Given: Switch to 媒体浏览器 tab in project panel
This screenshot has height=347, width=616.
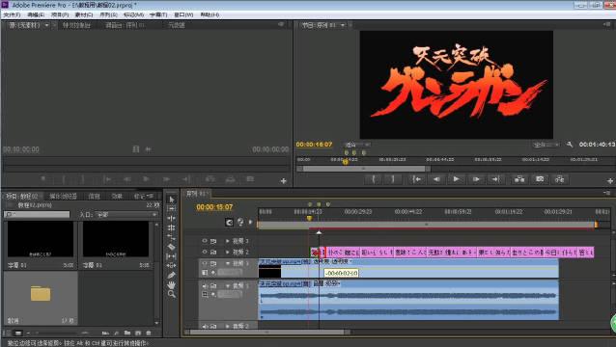Looking at the screenshot, I should point(63,196).
